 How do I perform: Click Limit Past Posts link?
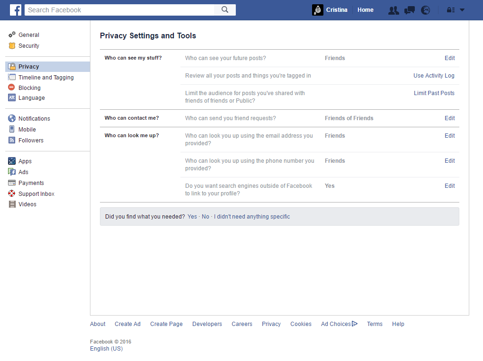click(434, 93)
